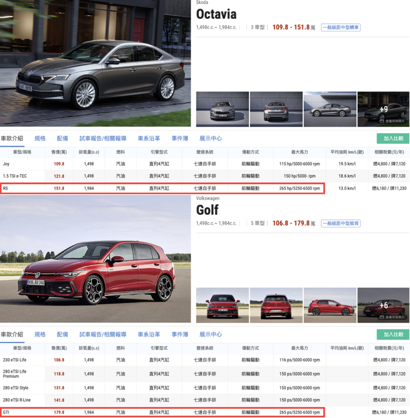The image size is (410, 418).
Task: Open the Golf 事件簿 tab
Action: click(x=180, y=335)
